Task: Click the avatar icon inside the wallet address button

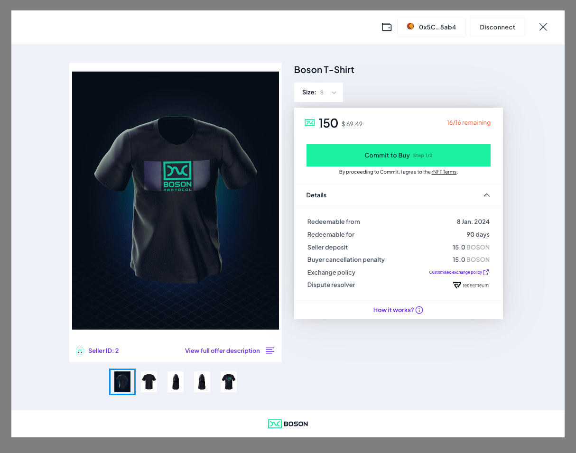Action: (x=410, y=27)
